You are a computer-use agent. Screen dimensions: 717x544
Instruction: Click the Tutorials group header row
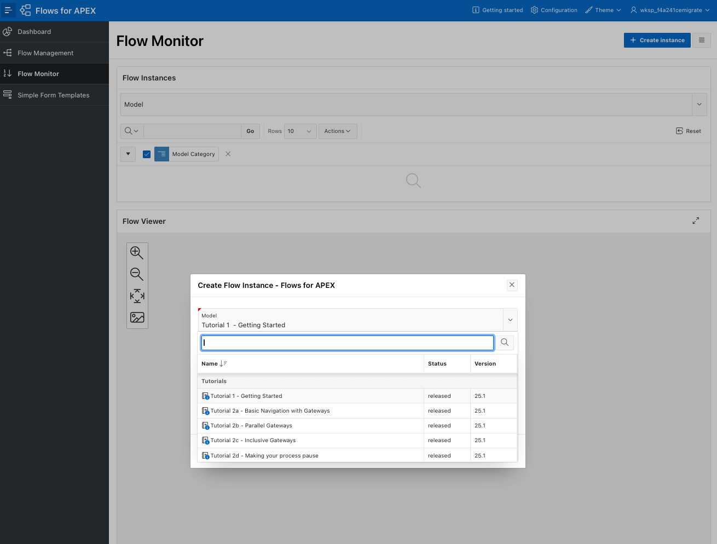pos(357,381)
